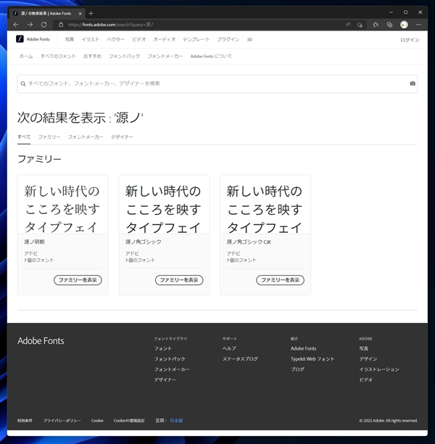Open 写真 in top navigation
Image resolution: width=435 pixels, height=444 pixels.
coord(70,39)
